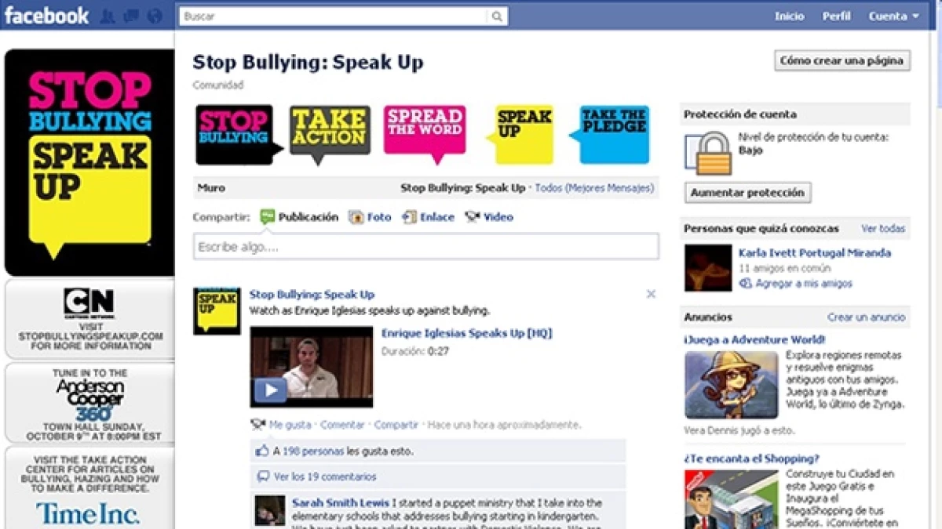The width and height of the screenshot is (942, 529).
Task: Select Stop Bullying: Speak Up wall filter
Action: pos(463,188)
